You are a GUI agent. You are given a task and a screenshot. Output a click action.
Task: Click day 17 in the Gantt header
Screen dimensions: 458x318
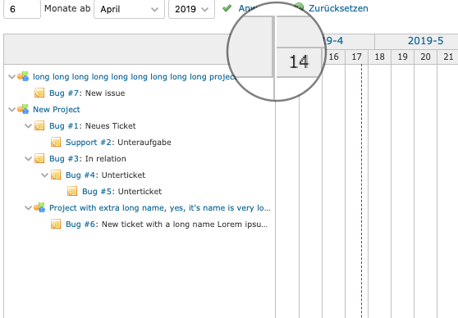pyautogui.click(x=357, y=57)
